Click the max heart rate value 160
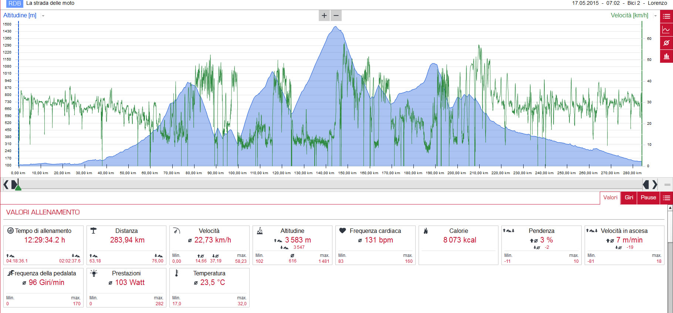673x313 pixels. 409,261
